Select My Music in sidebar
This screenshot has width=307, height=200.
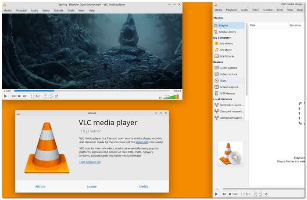click(x=228, y=50)
